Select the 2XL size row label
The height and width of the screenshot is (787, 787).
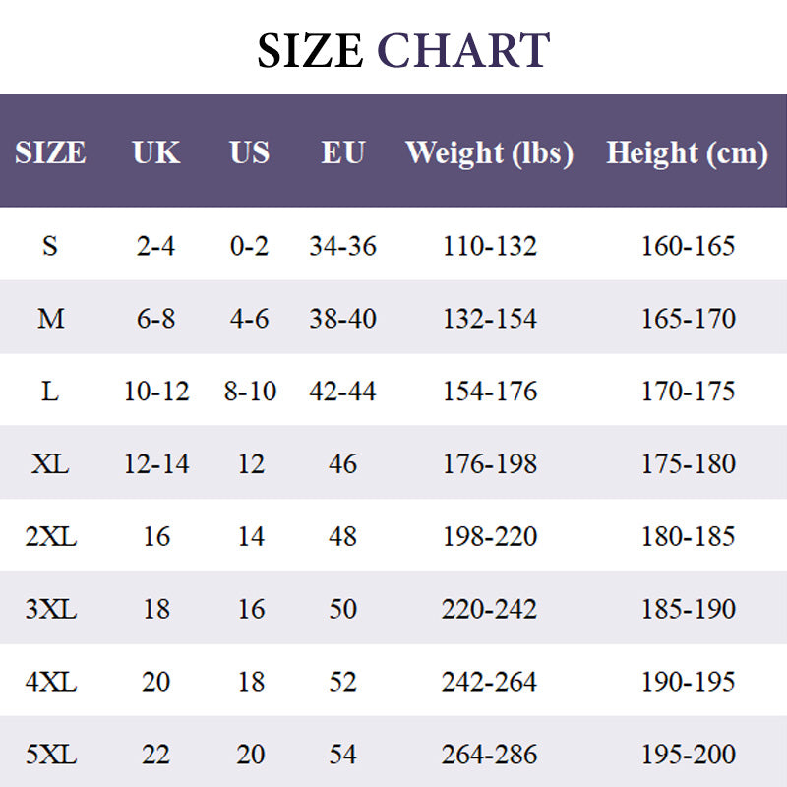(x=50, y=536)
